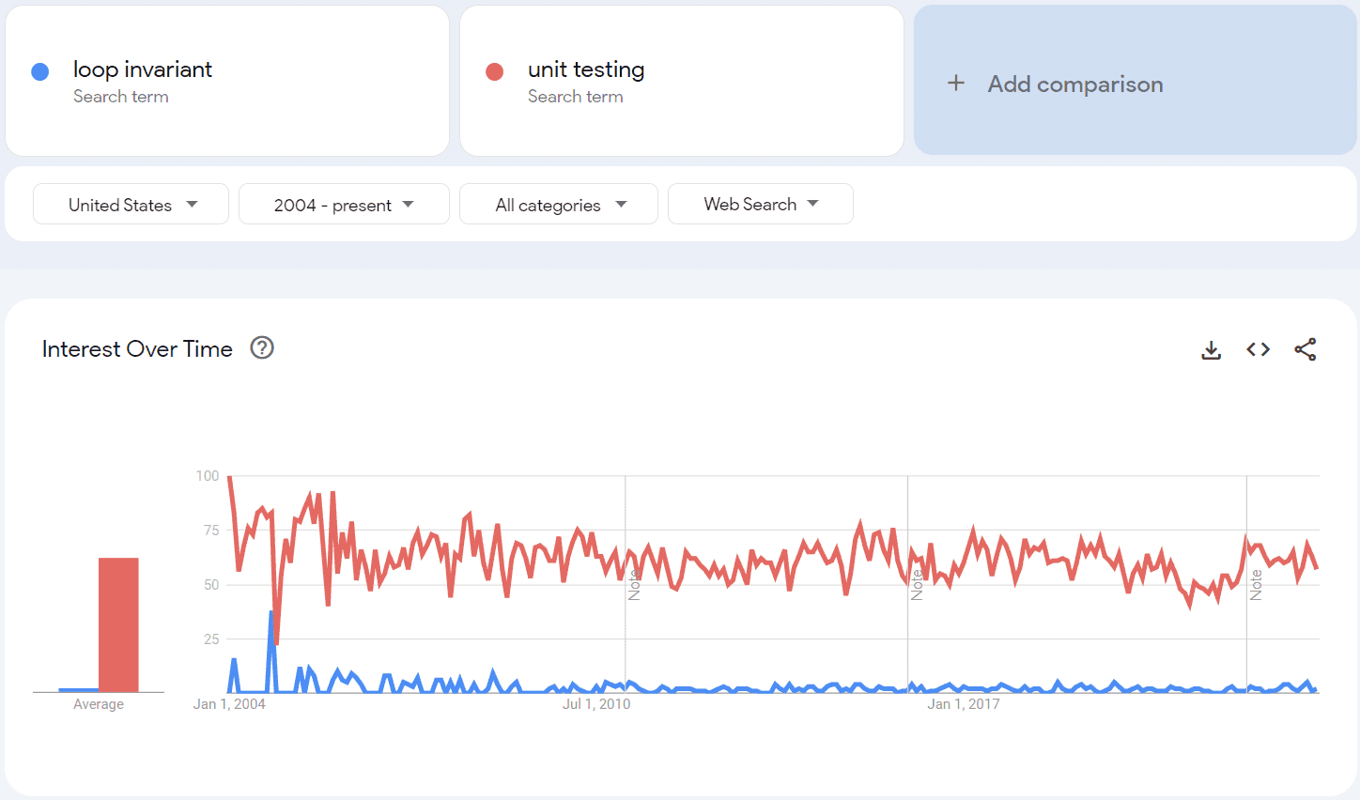Click the Note marker near Jul 2010
The width and height of the screenshot is (1360, 800).
pyautogui.click(x=635, y=582)
